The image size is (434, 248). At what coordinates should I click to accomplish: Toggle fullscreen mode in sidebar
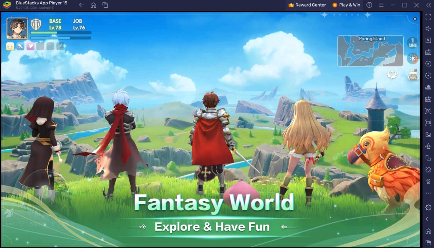click(x=428, y=17)
